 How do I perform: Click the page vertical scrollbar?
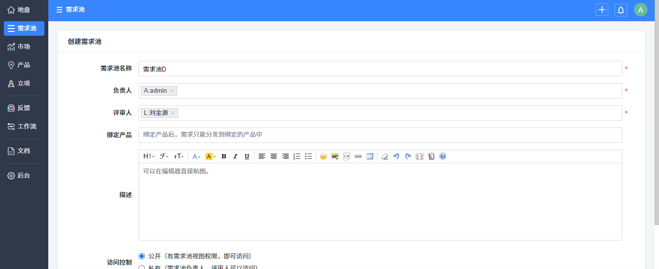click(657, 113)
